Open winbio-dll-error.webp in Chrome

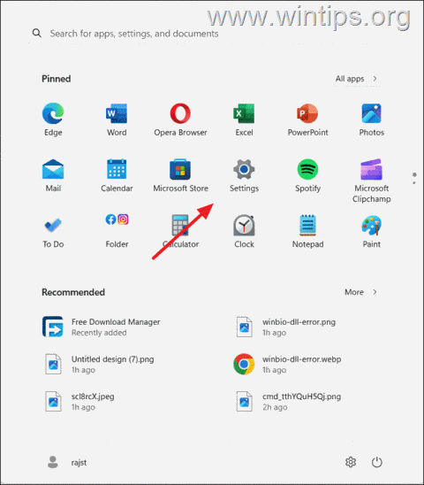[x=287, y=364]
